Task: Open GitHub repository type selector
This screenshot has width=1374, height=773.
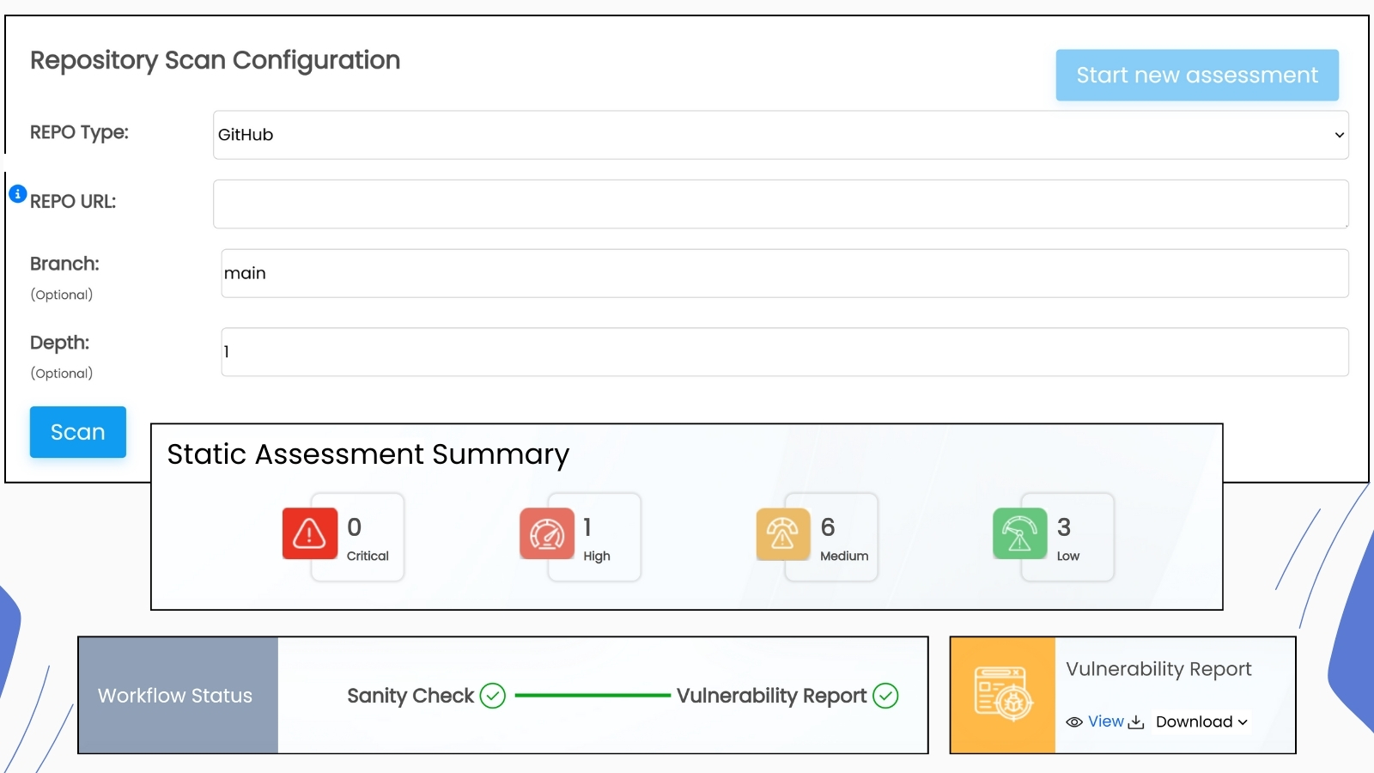Action: click(780, 135)
